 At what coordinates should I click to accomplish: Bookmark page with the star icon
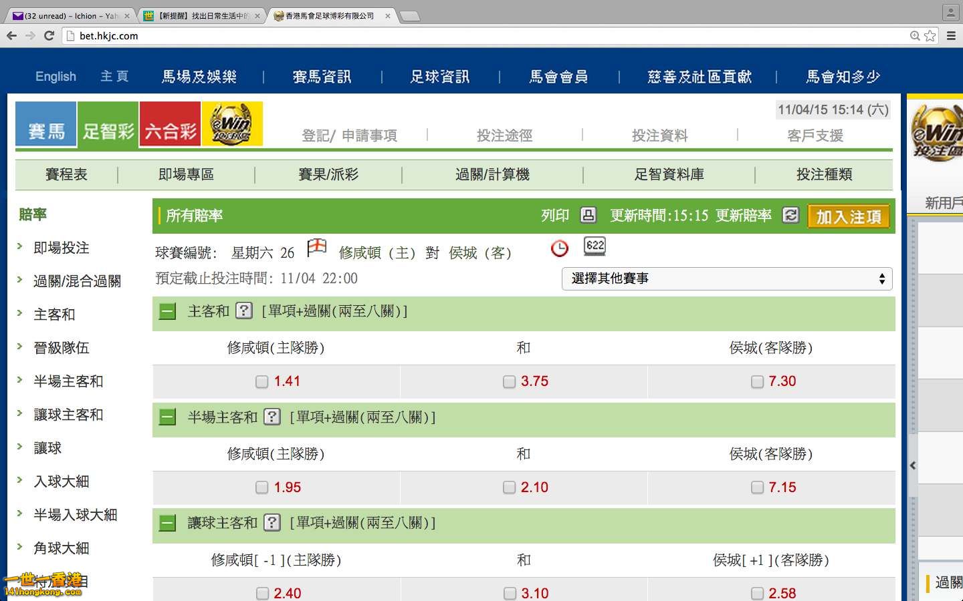pyautogui.click(x=930, y=35)
